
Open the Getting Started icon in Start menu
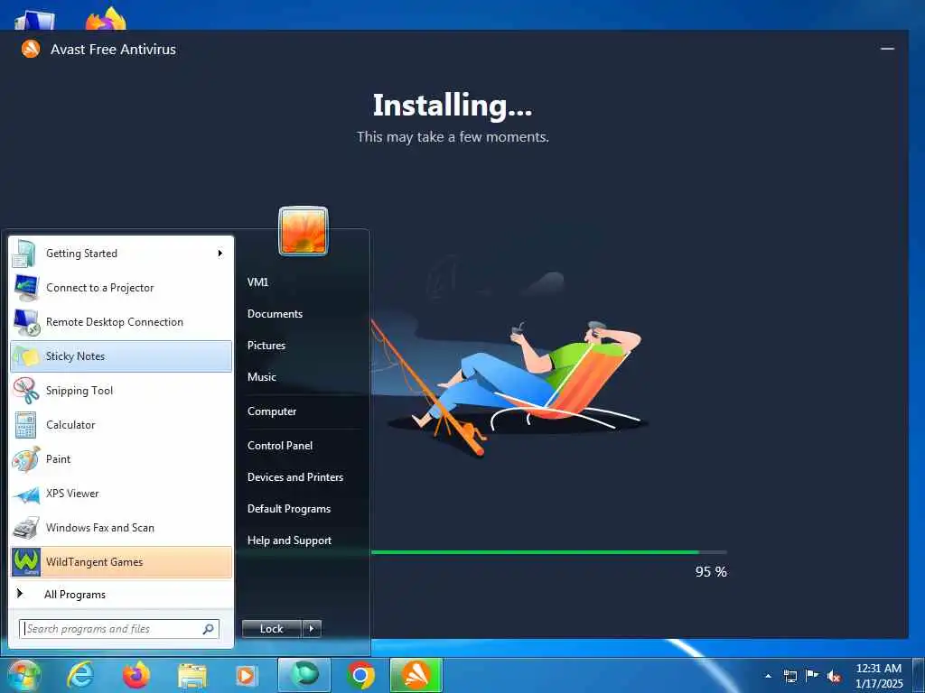click(25, 254)
